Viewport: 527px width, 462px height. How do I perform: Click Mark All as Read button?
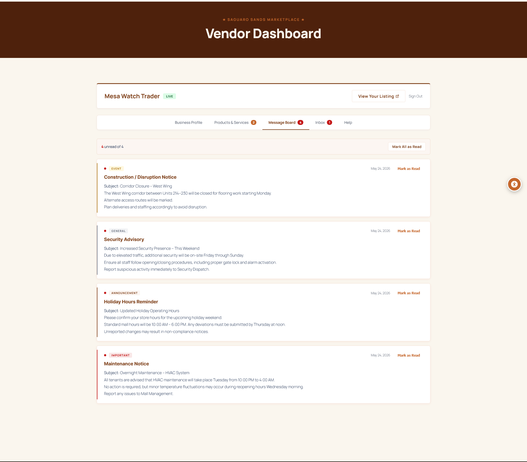coord(407,147)
